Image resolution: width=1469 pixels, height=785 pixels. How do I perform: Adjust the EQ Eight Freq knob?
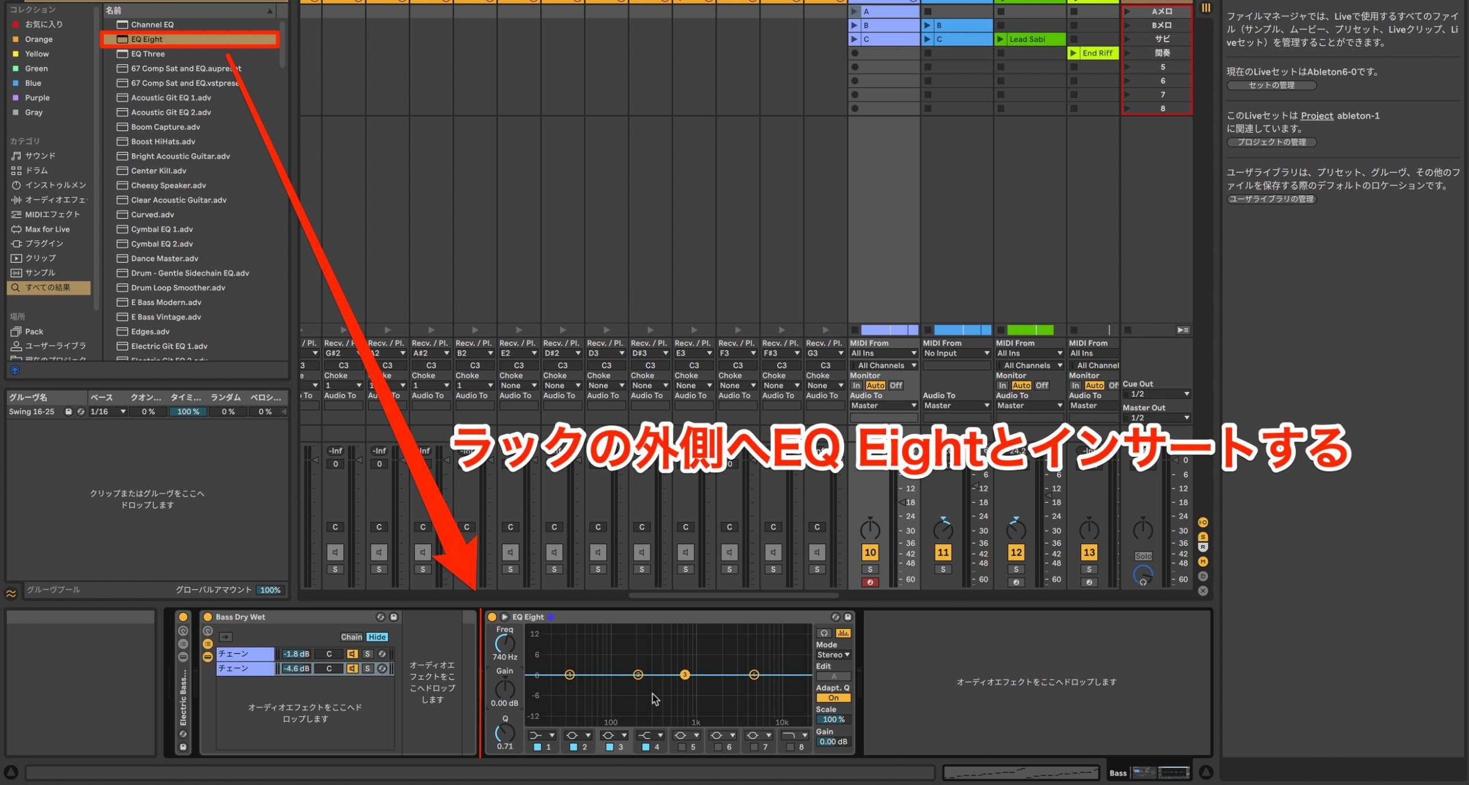505,644
